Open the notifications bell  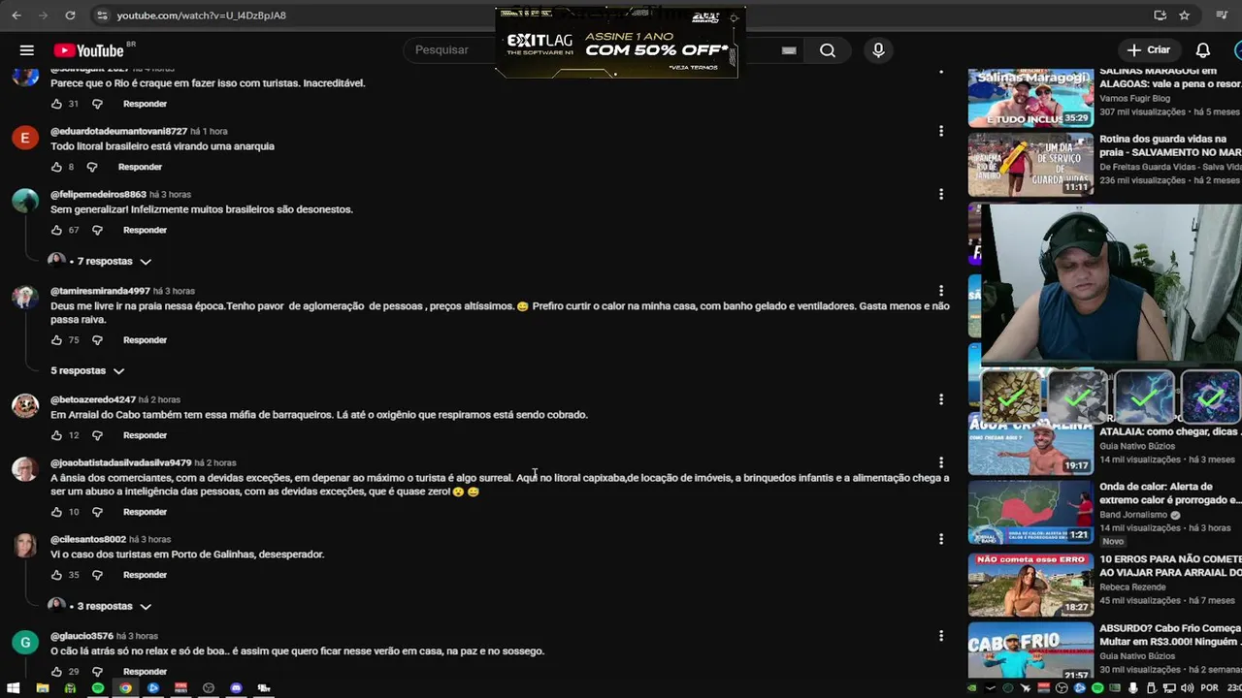click(1202, 50)
